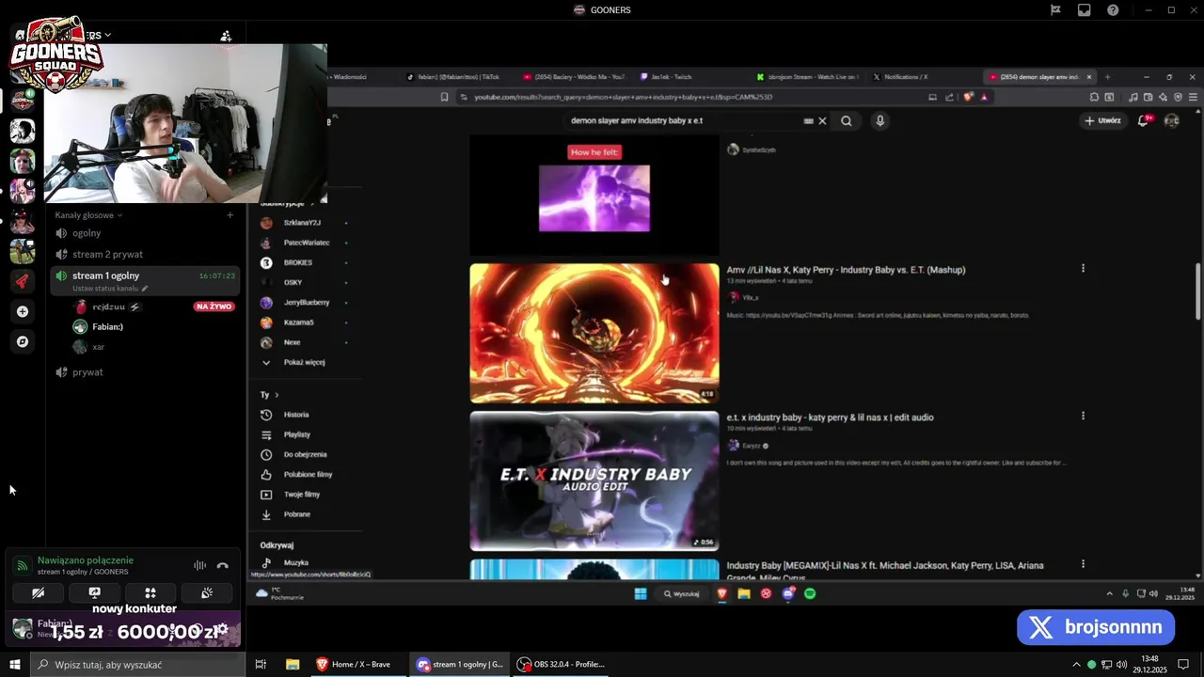Open options menu for Industry Baby MEGAMIX video
The width and height of the screenshot is (1204, 677).
click(1083, 564)
